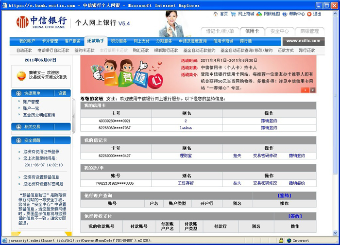Select 签约卡还款 in the submenu
The height and width of the screenshot is (245, 340).
tap(85, 50)
